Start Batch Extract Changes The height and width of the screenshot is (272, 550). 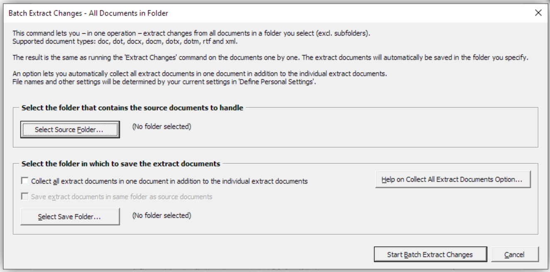coord(430,255)
